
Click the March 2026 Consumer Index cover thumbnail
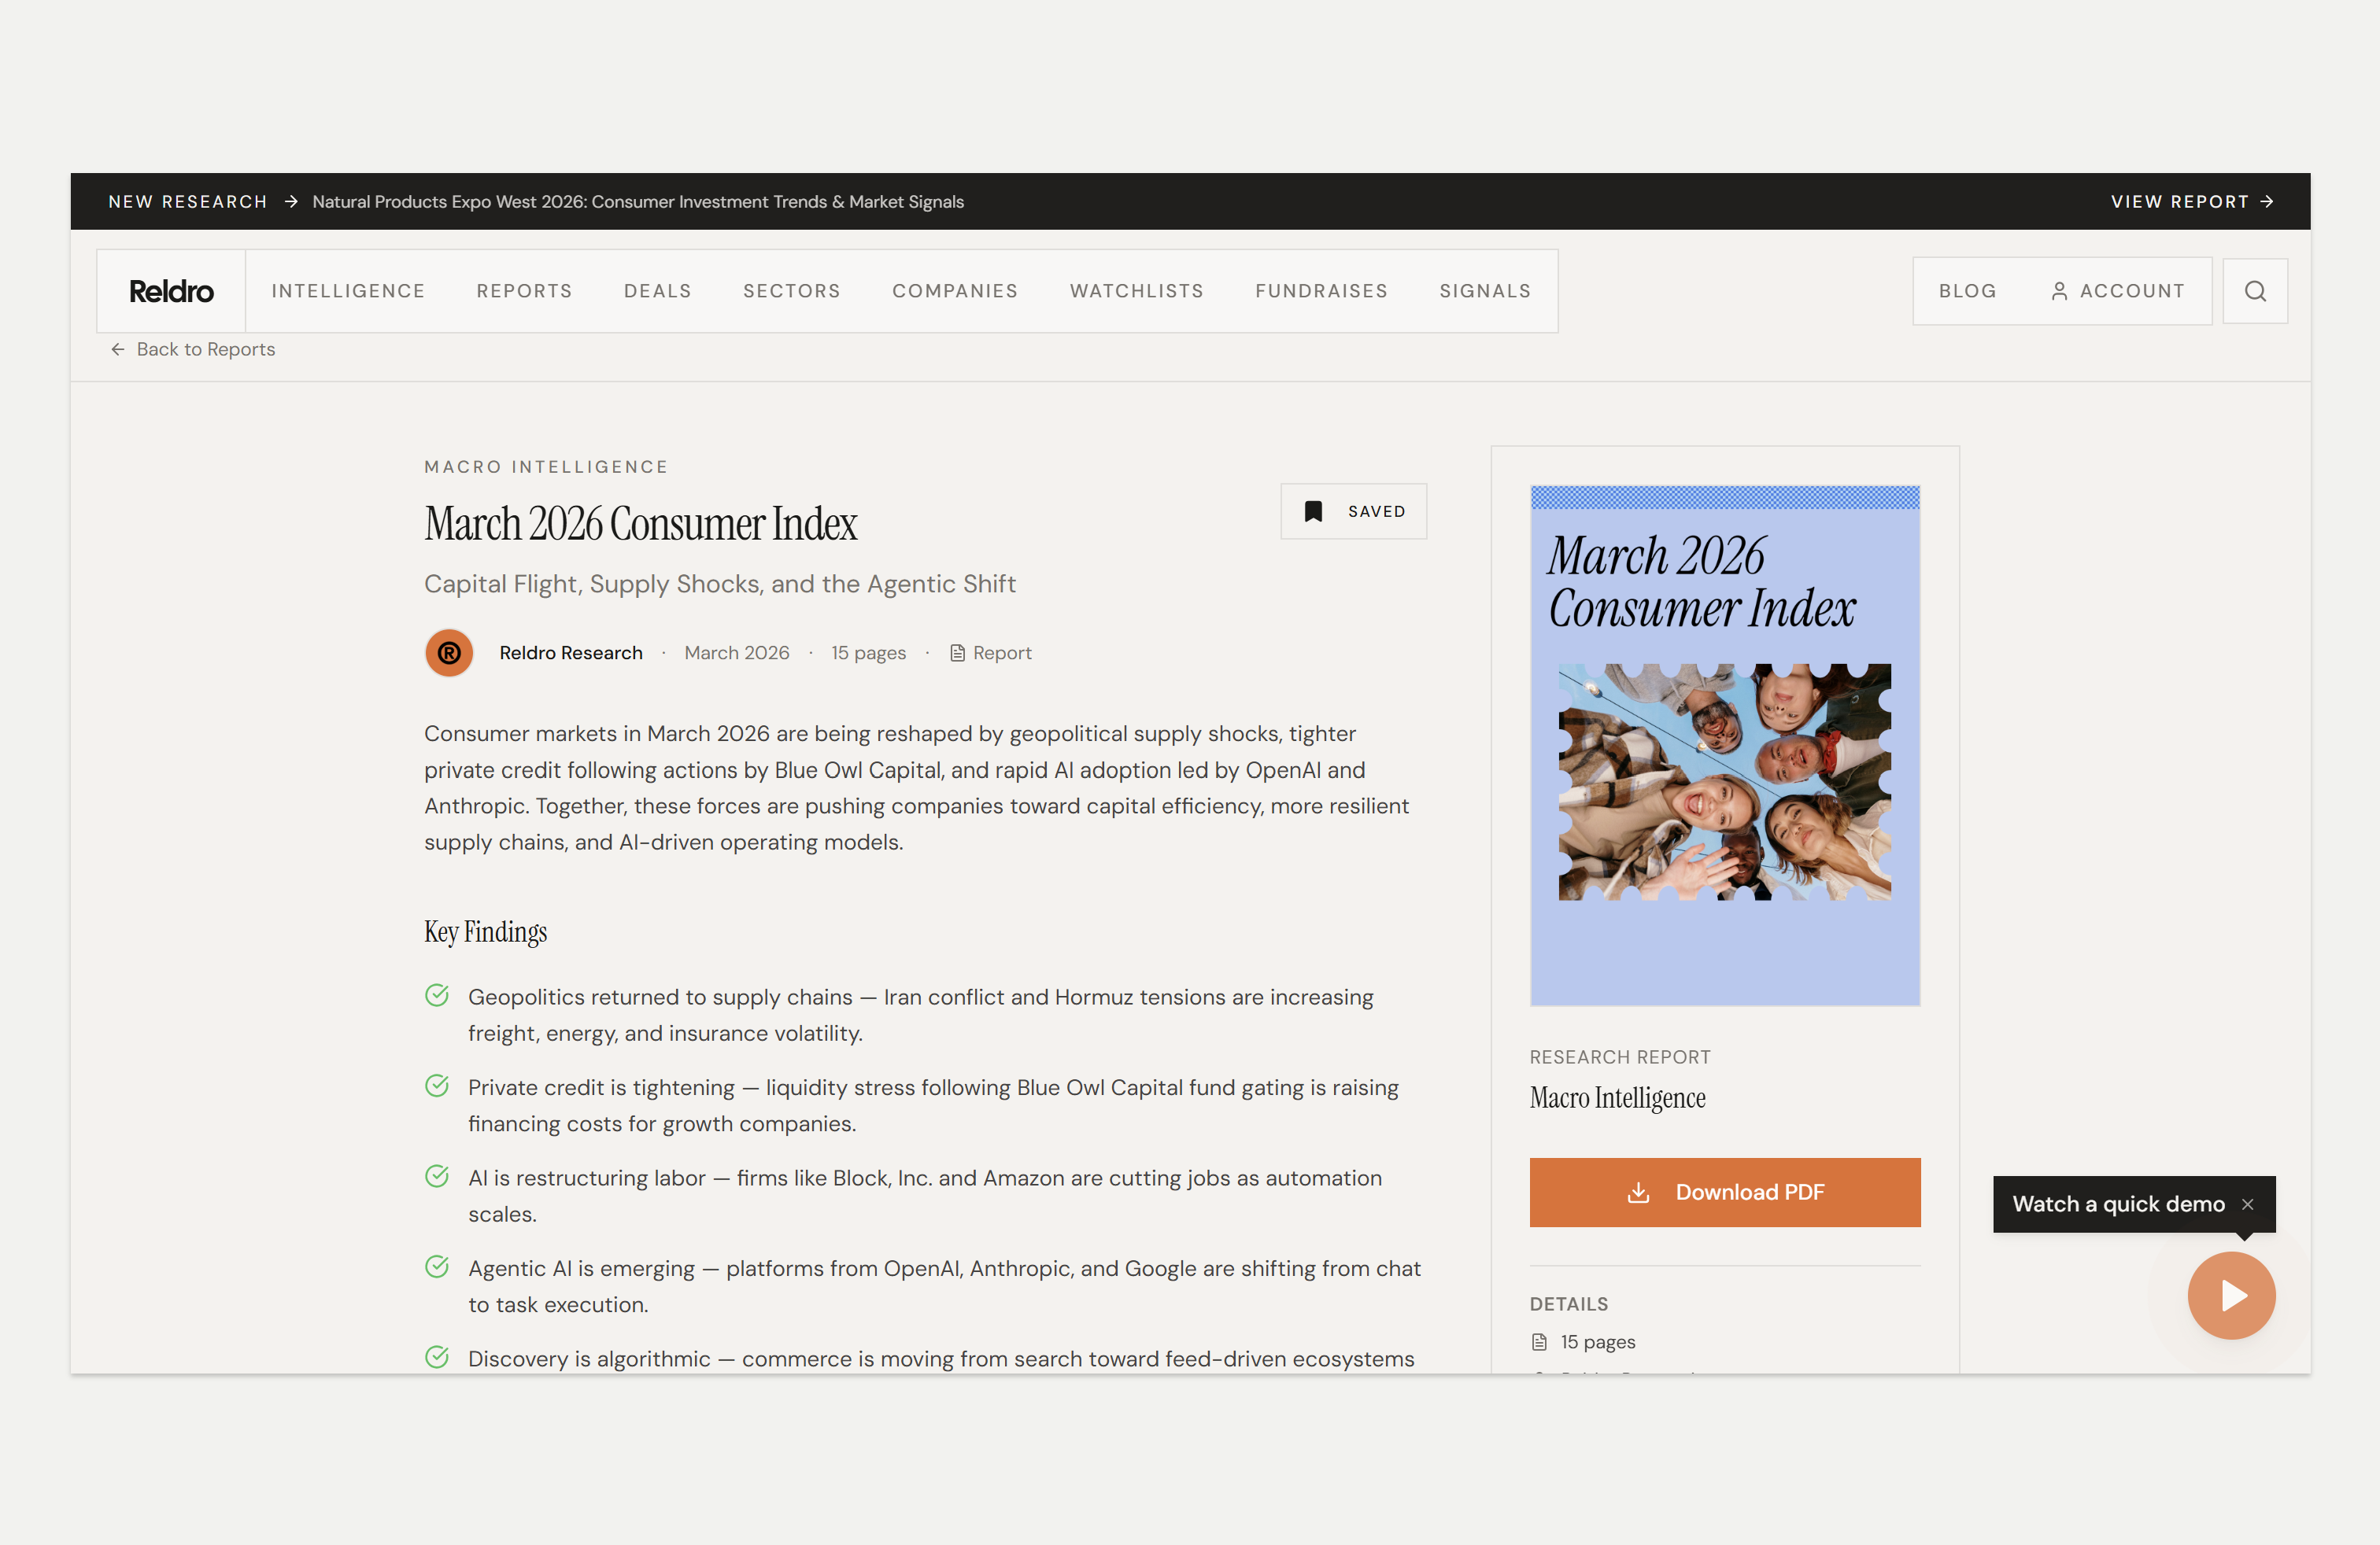(1724, 746)
